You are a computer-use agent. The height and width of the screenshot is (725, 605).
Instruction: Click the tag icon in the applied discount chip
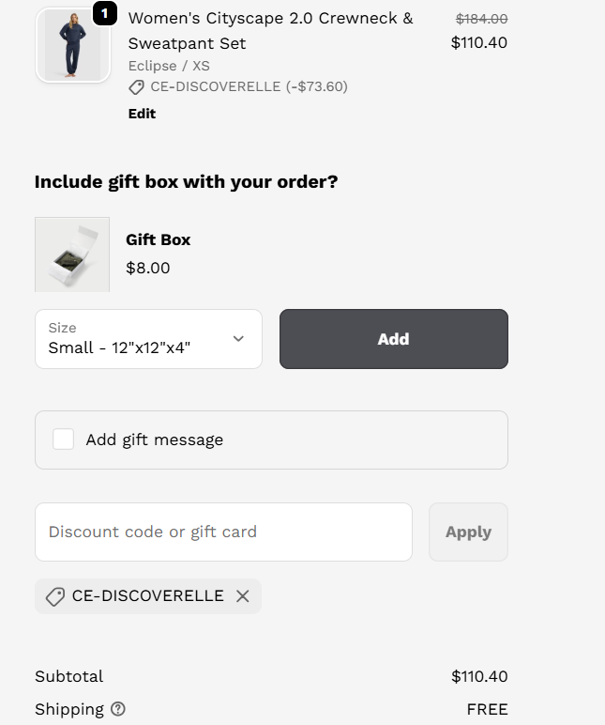55,596
